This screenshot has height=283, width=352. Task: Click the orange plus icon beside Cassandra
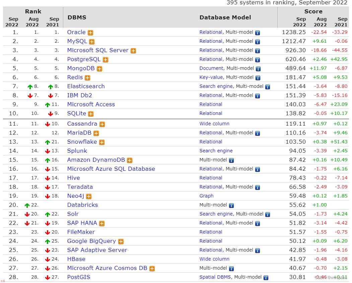click(x=102, y=124)
